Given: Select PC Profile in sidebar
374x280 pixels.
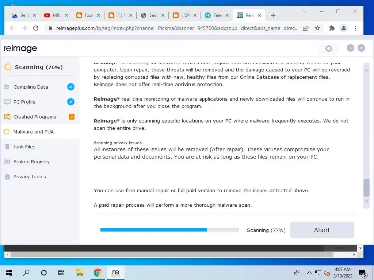Looking at the screenshot, I should tap(39, 102).
